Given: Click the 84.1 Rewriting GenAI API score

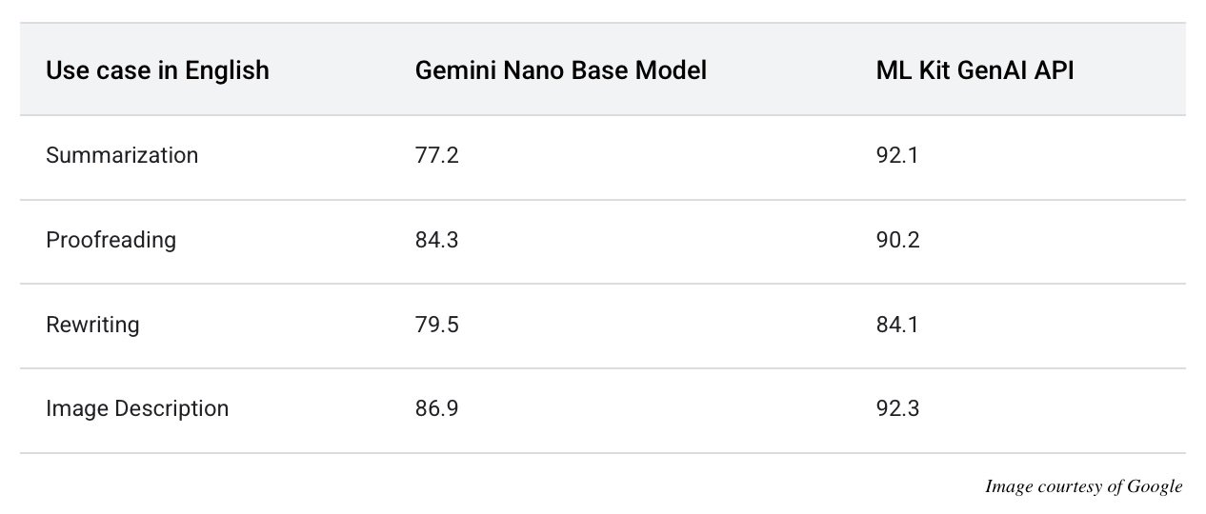Looking at the screenshot, I should pos(897,325).
